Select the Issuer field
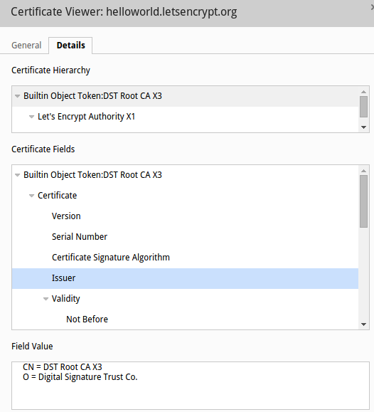 pyautogui.click(x=185, y=278)
